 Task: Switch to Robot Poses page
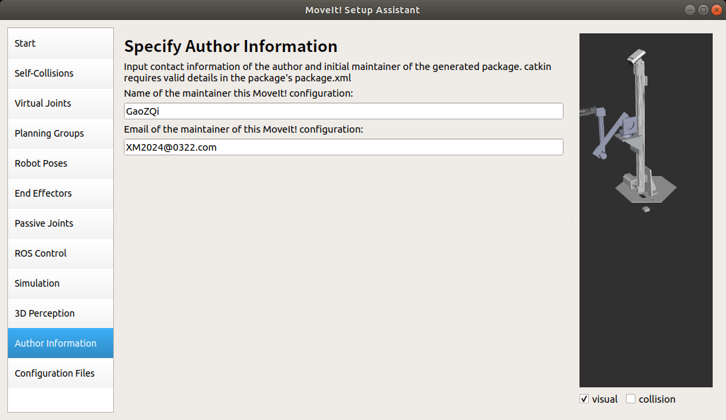click(x=61, y=163)
